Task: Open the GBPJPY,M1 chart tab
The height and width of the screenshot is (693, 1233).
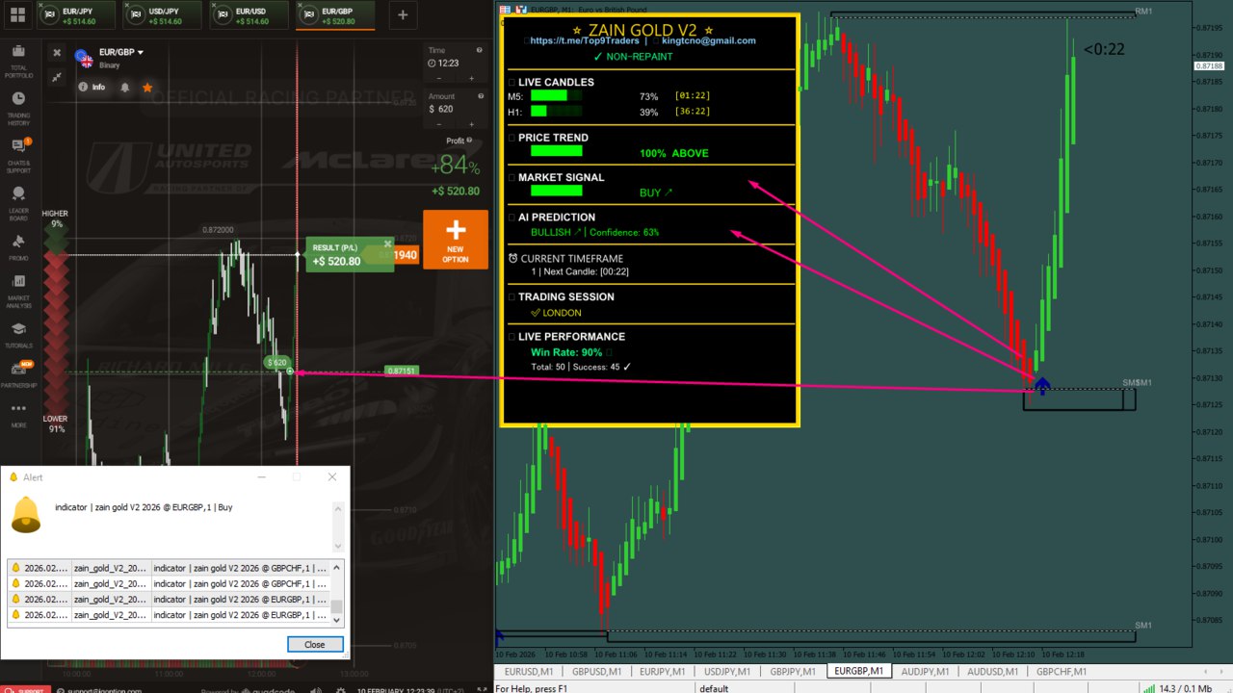Action: click(x=794, y=671)
